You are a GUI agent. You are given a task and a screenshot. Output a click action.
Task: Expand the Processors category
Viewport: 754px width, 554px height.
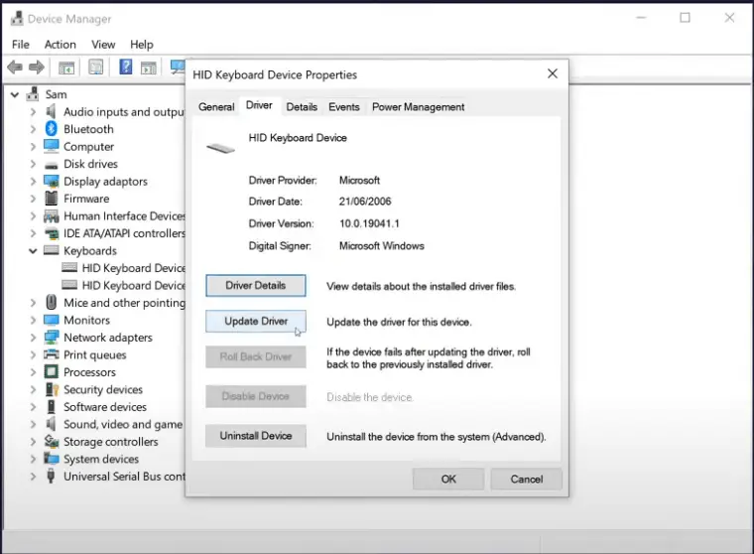(x=33, y=372)
